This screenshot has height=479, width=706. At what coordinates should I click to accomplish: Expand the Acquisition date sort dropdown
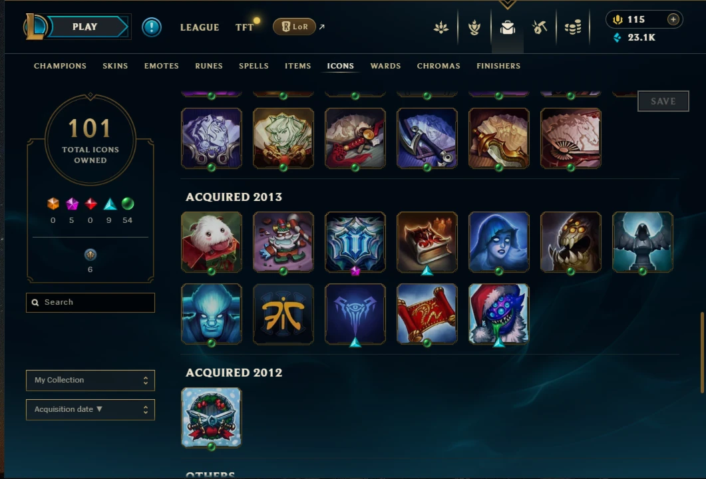coord(90,410)
